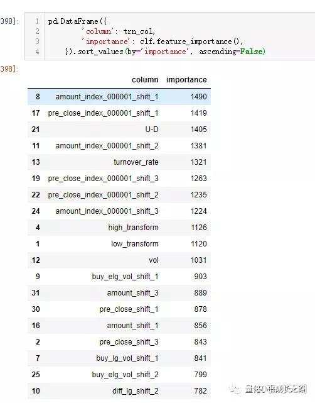Click the buy_lg_vol_shift_1 row
315x403 pixels.
(x=119, y=358)
